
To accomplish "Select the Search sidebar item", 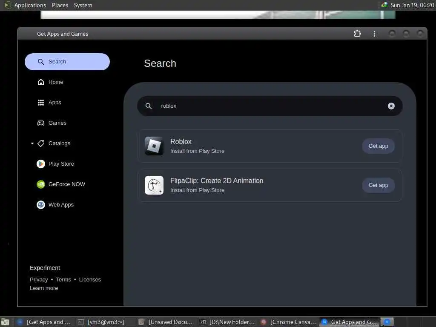I will click(67, 62).
